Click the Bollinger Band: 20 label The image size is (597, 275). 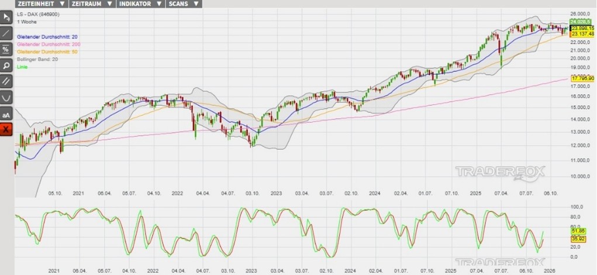38,59
